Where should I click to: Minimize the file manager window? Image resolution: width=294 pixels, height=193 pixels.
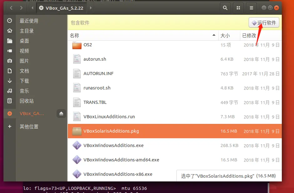tap(264, 8)
